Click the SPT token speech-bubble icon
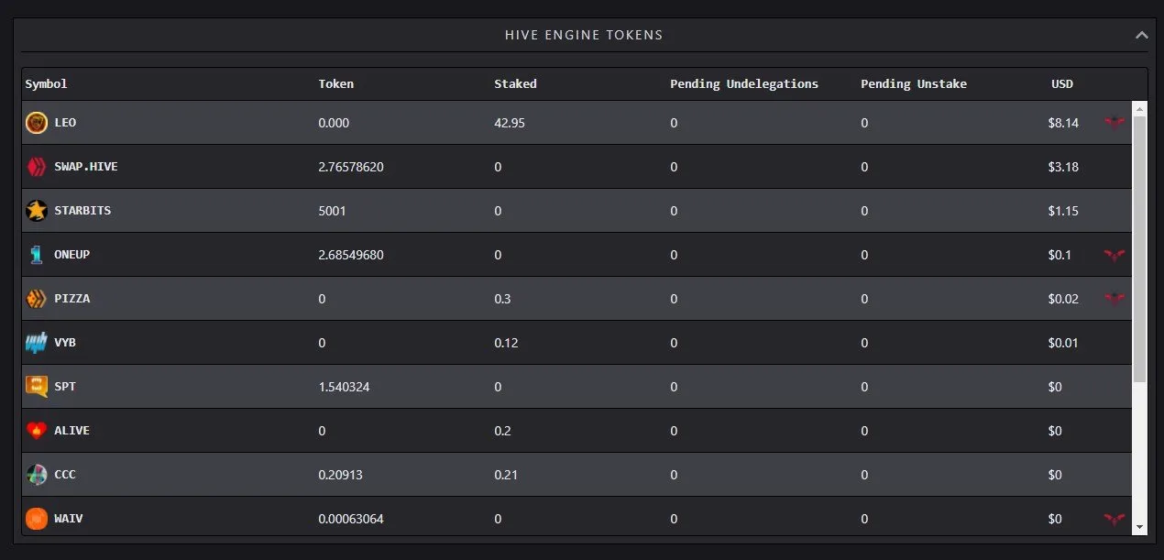 [37, 387]
